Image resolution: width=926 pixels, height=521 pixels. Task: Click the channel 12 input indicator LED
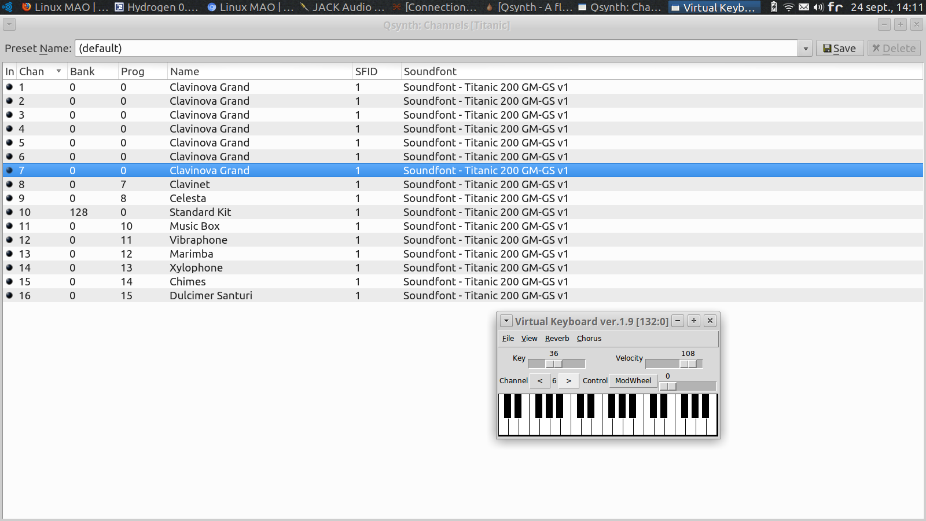point(9,240)
